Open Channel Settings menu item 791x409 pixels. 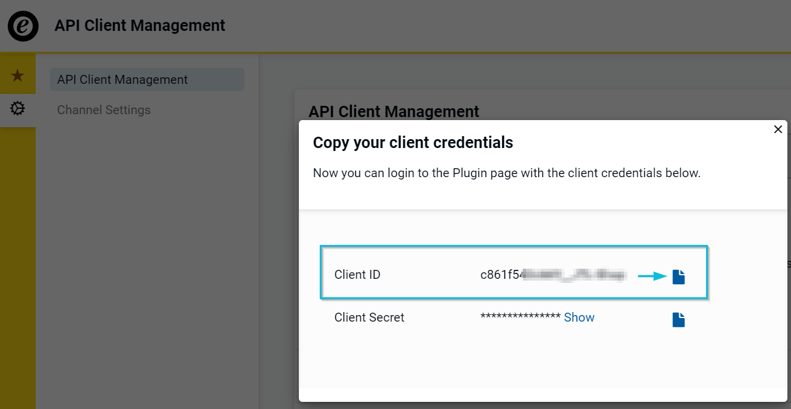pyautogui.click(x=104, y=110)
